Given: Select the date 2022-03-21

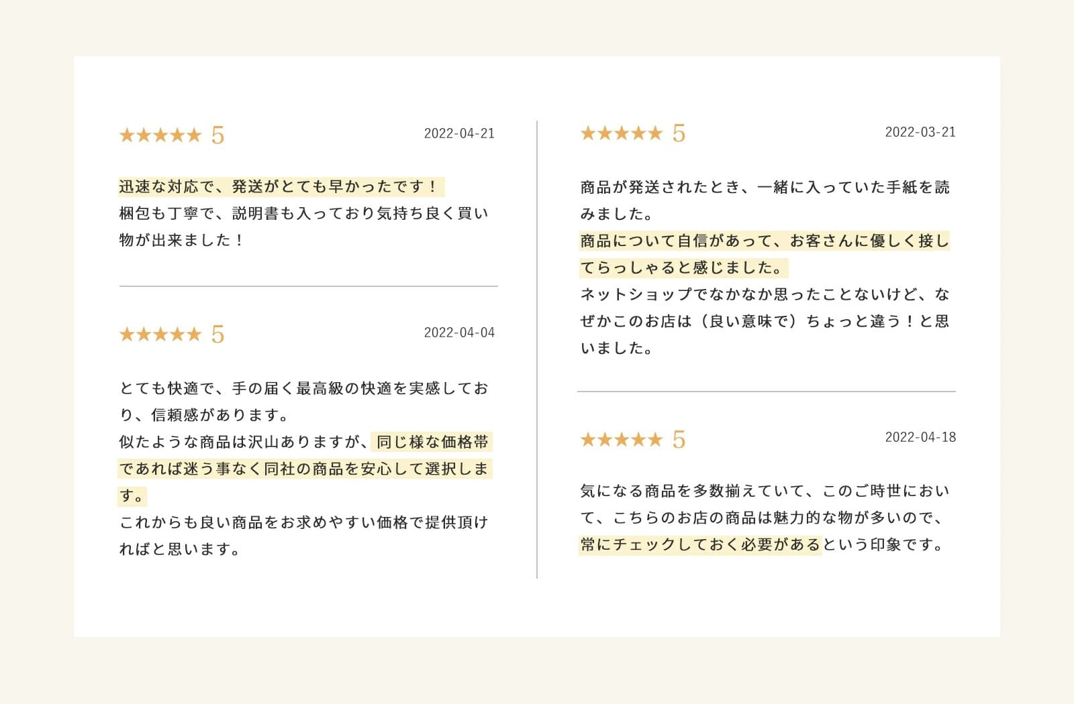Looking at the screenshot, I should (x=920, y=132).
